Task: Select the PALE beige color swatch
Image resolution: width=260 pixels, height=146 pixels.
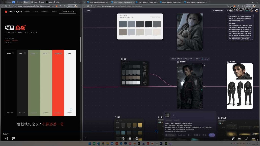Action: (46, 83)
